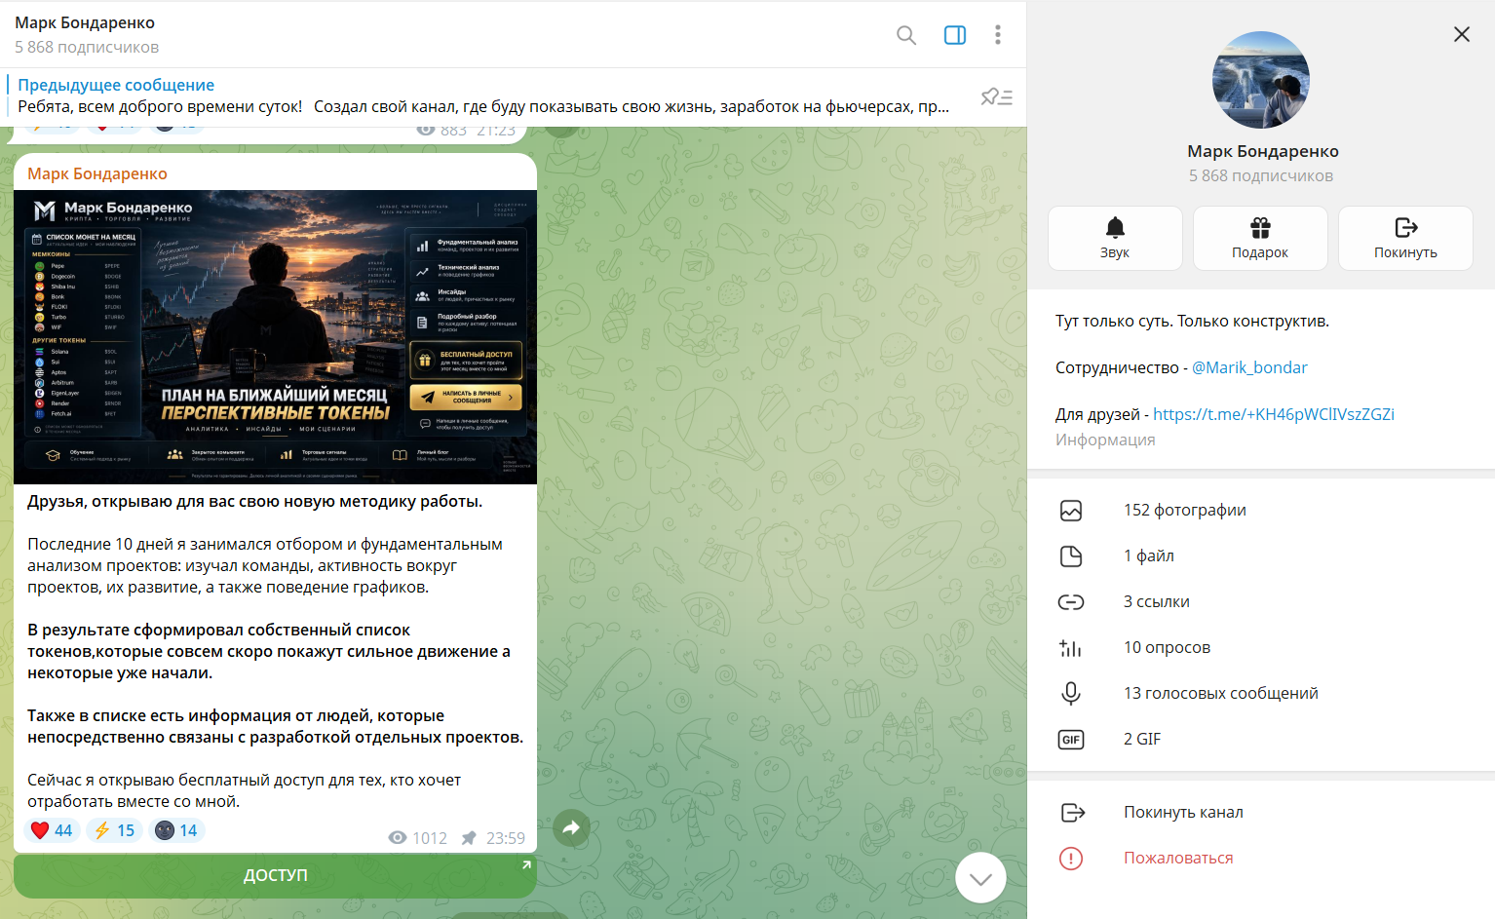
Task: Close the channel info panel
Action: coord(1462,35)
